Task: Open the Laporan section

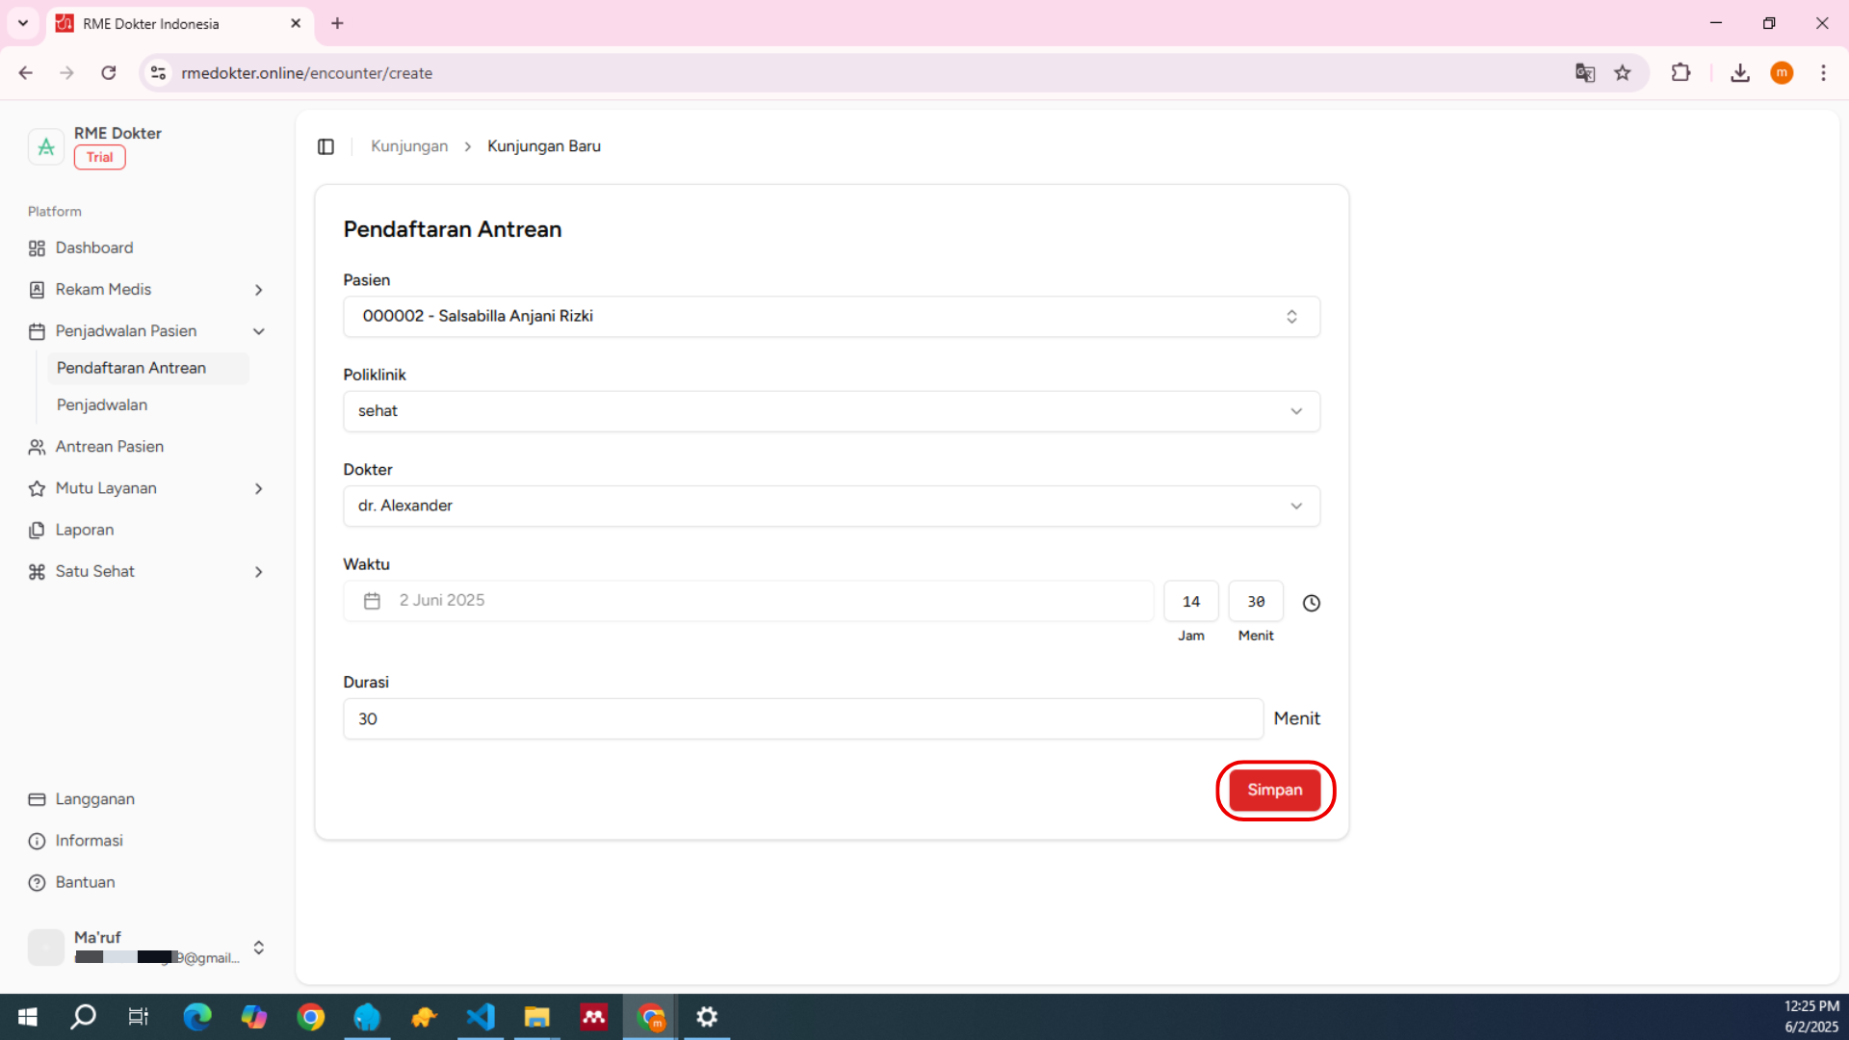Action: point(84,530)
